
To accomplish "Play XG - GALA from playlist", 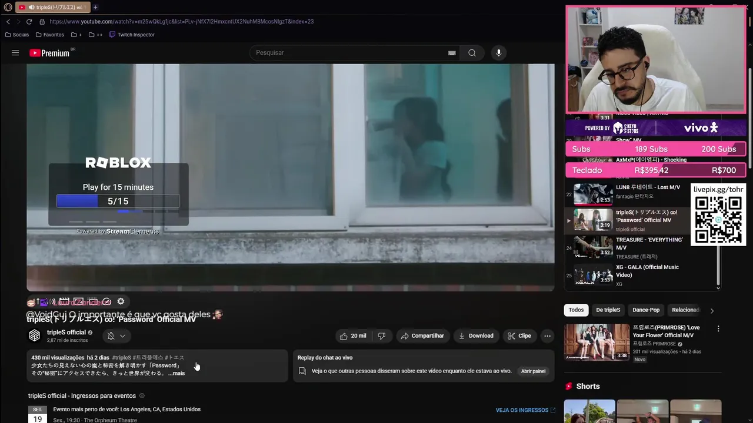I will coord(641,276).
